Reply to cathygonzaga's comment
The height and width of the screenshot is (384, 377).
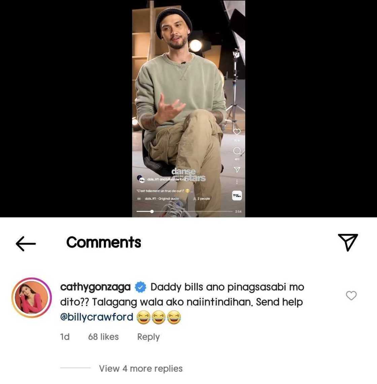[x=148, y=337]
